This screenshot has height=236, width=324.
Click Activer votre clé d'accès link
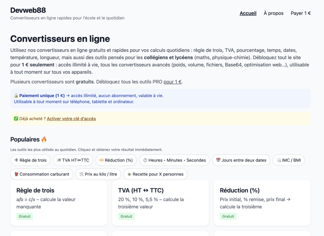tap(71, 119)
